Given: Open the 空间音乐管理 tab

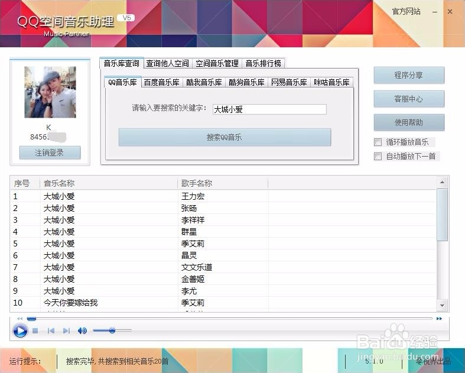Looking at the screenshot, I should [217, 63].
